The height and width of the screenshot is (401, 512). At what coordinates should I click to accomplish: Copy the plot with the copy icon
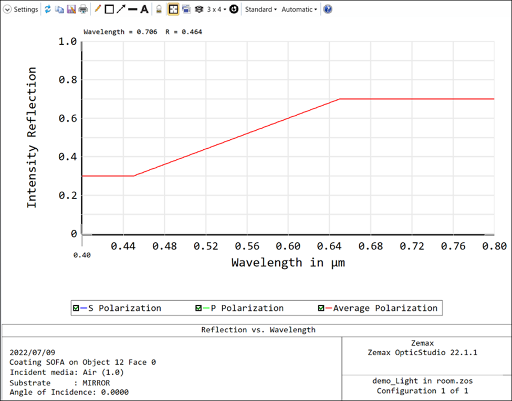click(x=59, y=9)
